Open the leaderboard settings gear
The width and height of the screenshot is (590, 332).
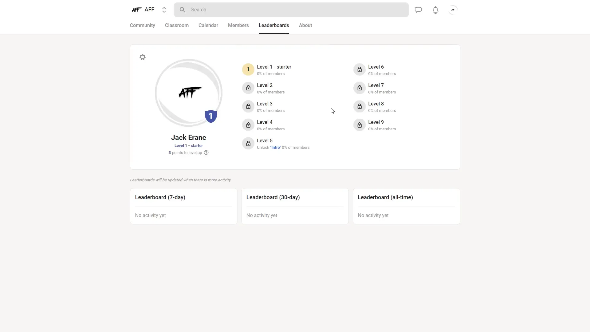coord(143,57)
